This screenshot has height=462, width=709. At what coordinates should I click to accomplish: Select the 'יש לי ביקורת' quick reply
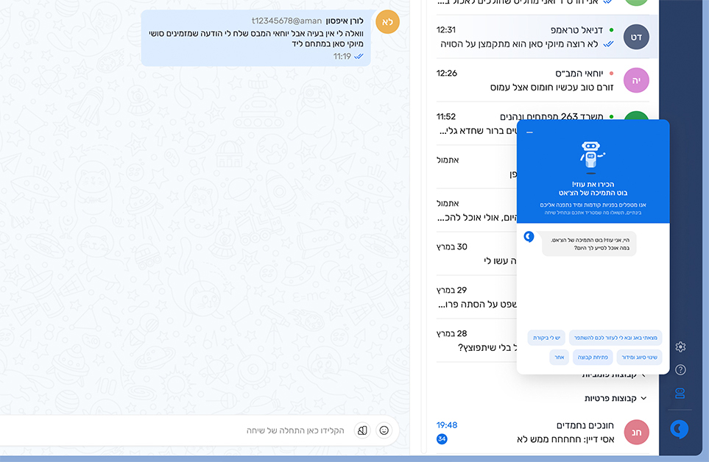(x=547, y=338)
